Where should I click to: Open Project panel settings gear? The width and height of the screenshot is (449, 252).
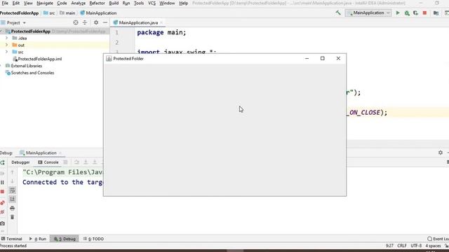point(96,22)
